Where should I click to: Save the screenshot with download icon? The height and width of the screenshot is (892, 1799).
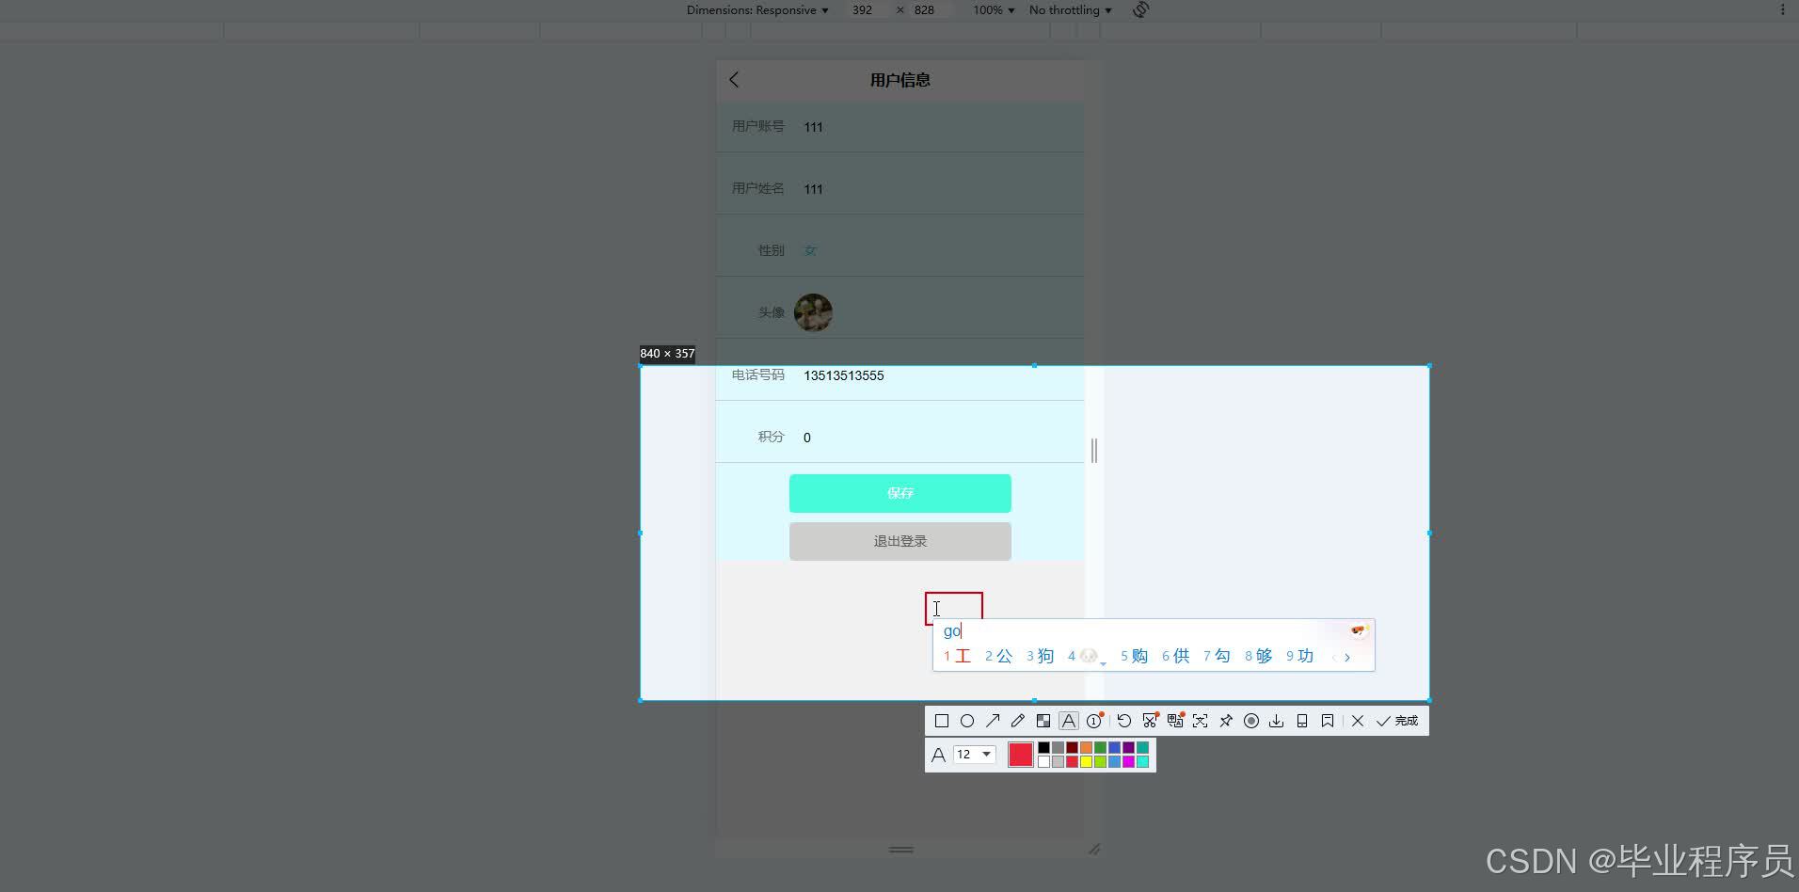pos(1277,720)
